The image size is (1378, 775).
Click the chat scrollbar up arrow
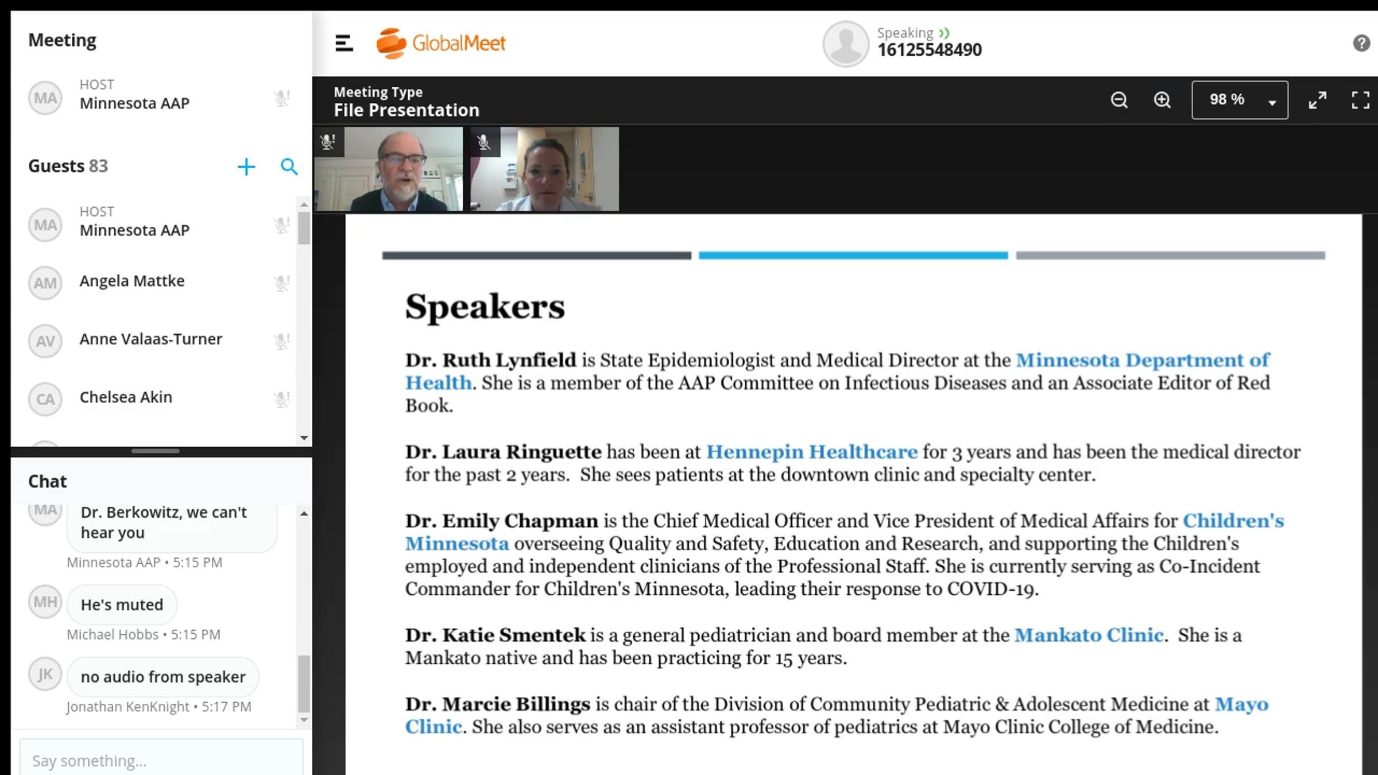[x=304, y=513]
